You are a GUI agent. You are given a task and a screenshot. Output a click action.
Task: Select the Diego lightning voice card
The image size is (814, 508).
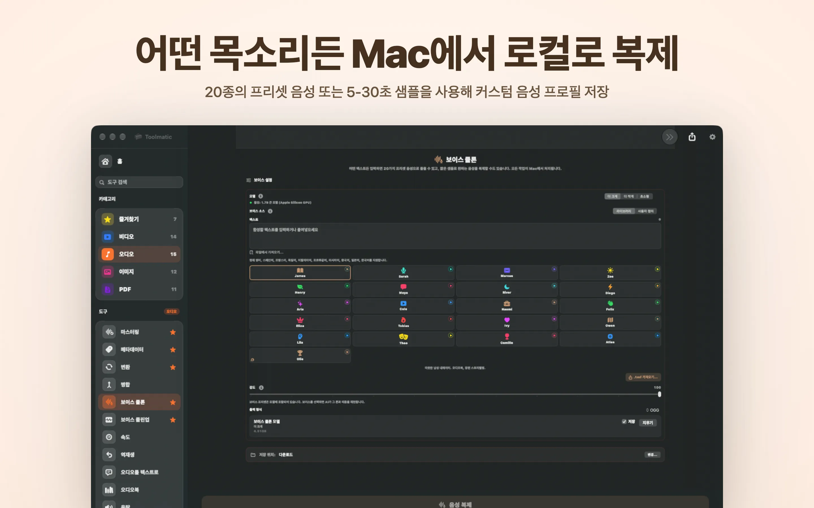610,289
